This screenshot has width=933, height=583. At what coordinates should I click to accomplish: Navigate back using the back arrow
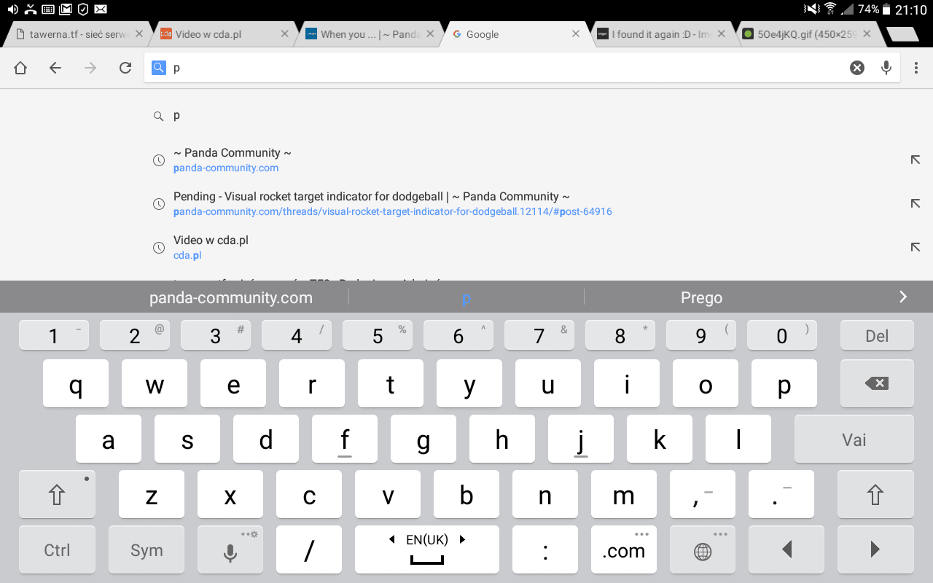(55, 67)
